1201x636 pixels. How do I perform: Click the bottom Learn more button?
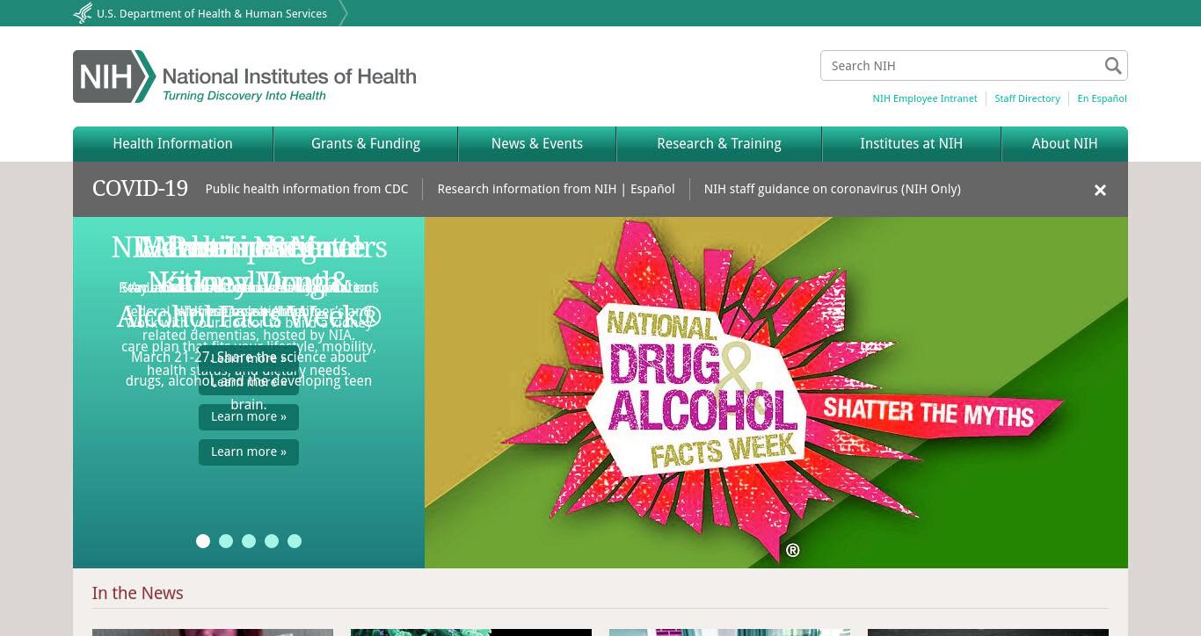coord(249,452)
